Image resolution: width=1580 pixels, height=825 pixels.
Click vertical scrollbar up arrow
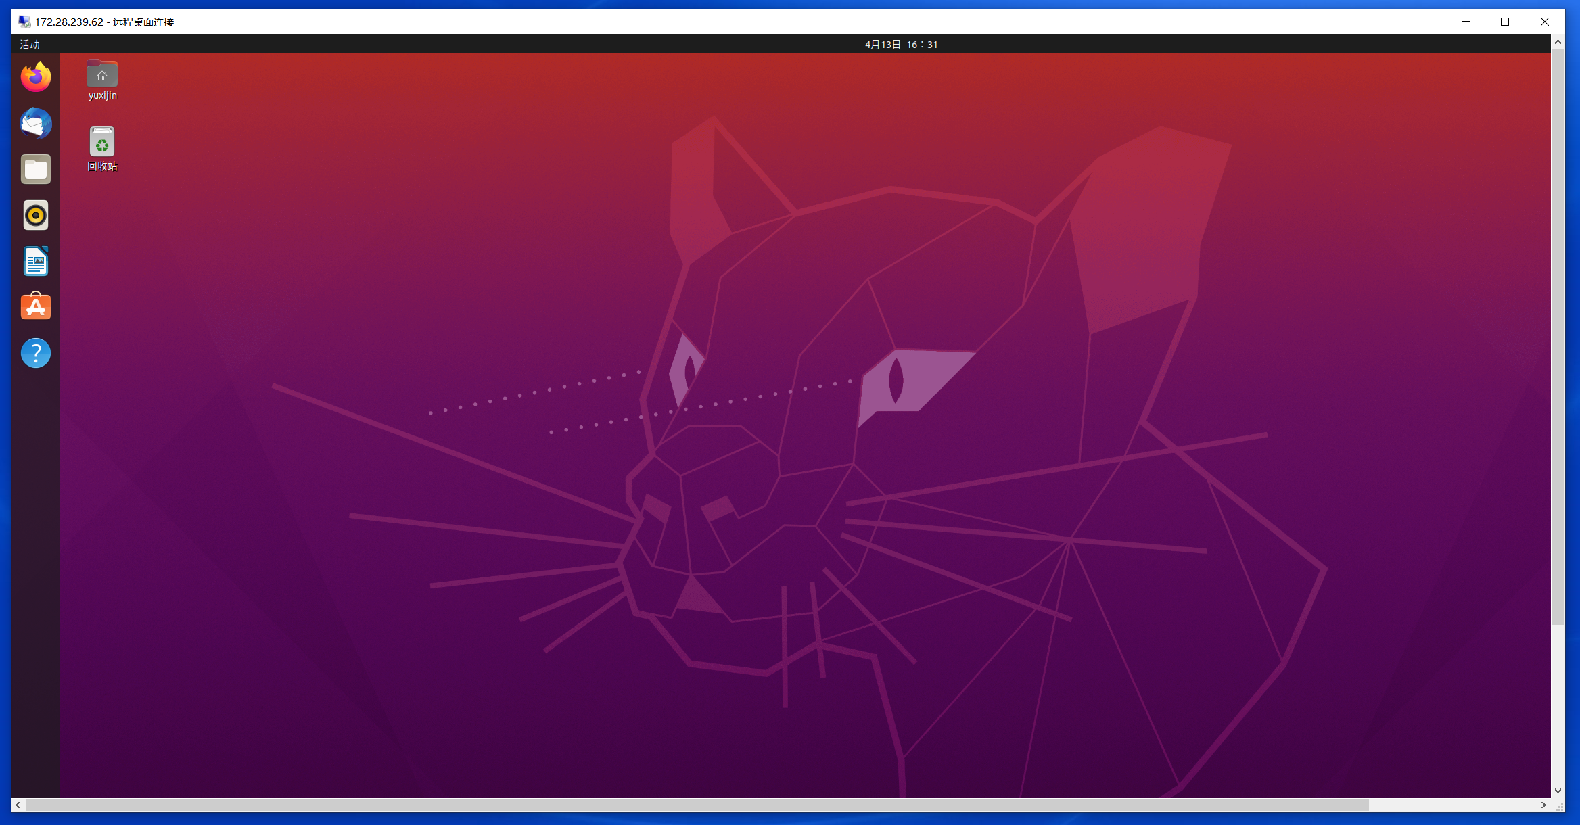1558,42
